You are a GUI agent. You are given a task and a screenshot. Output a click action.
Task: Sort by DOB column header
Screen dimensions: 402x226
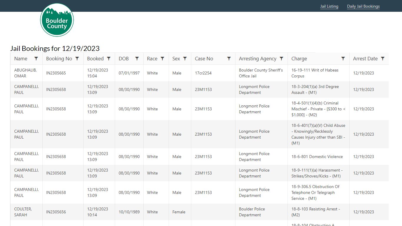[x=124, y=59]
